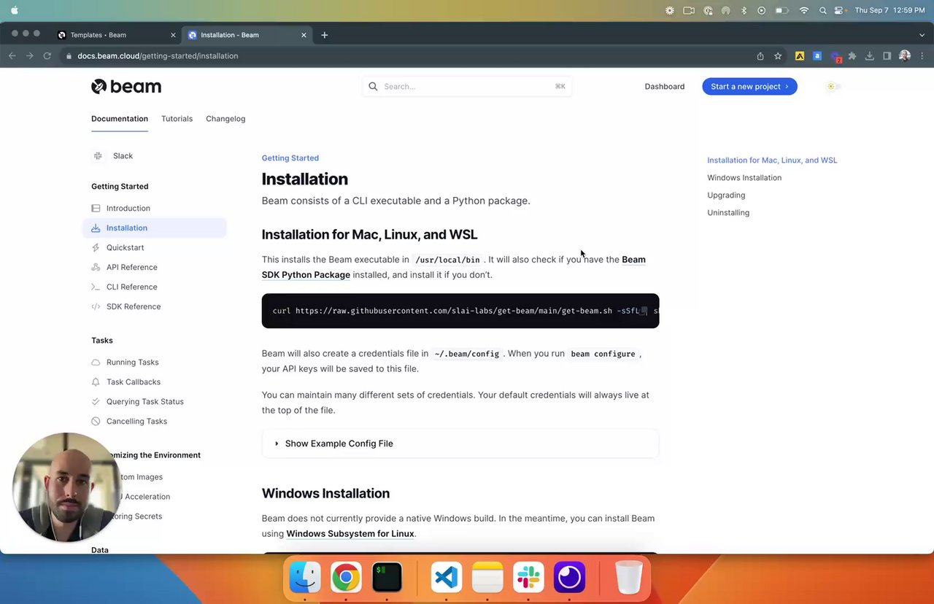Screen dimensions: 934x604
Task: Close the Installation - Beam tab
Action: click(x=304, y=35)
